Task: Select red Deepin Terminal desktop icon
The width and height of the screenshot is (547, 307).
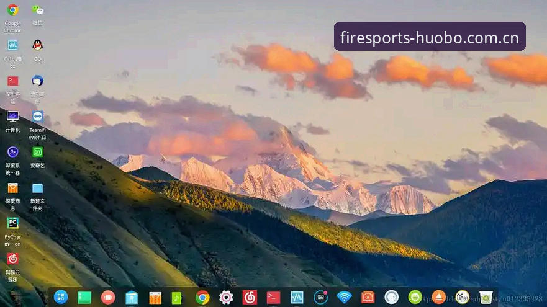Action: (12, 81)
